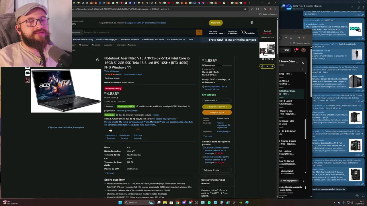Go to Esquenta Black Friday nav item
This screenshot has width=367, height=206.
coord(83,39)
